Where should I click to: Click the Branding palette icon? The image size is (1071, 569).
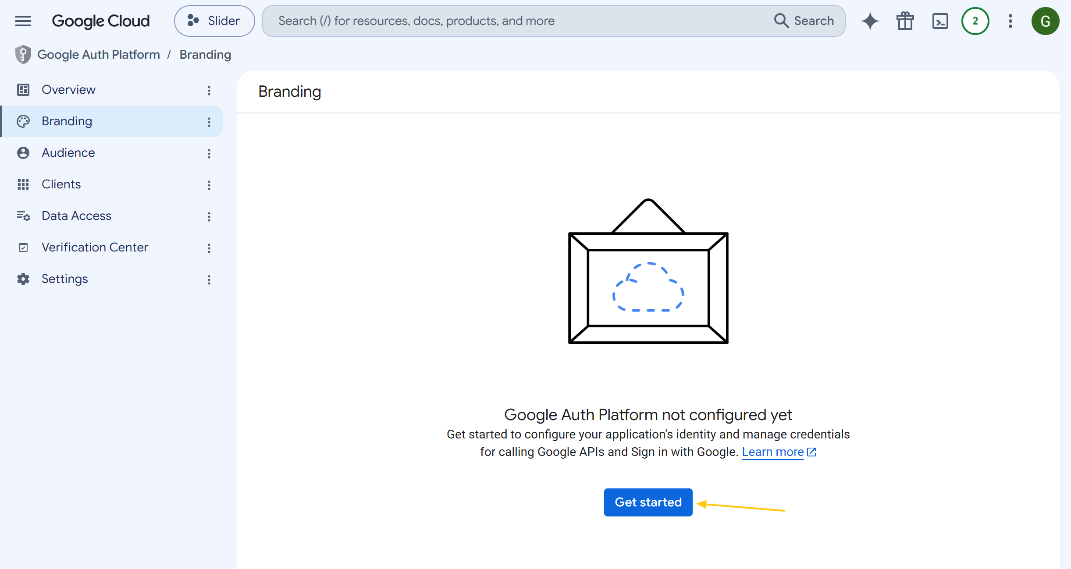pyautogui.click(x=23, y=121)
